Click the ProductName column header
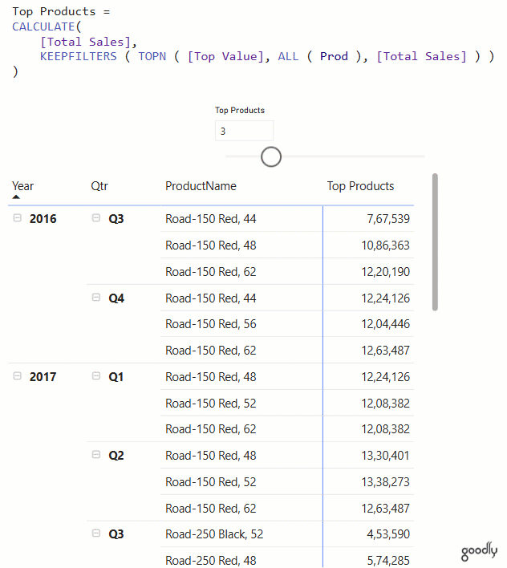This screenshot has width=507, height=568. pos(201,186)
